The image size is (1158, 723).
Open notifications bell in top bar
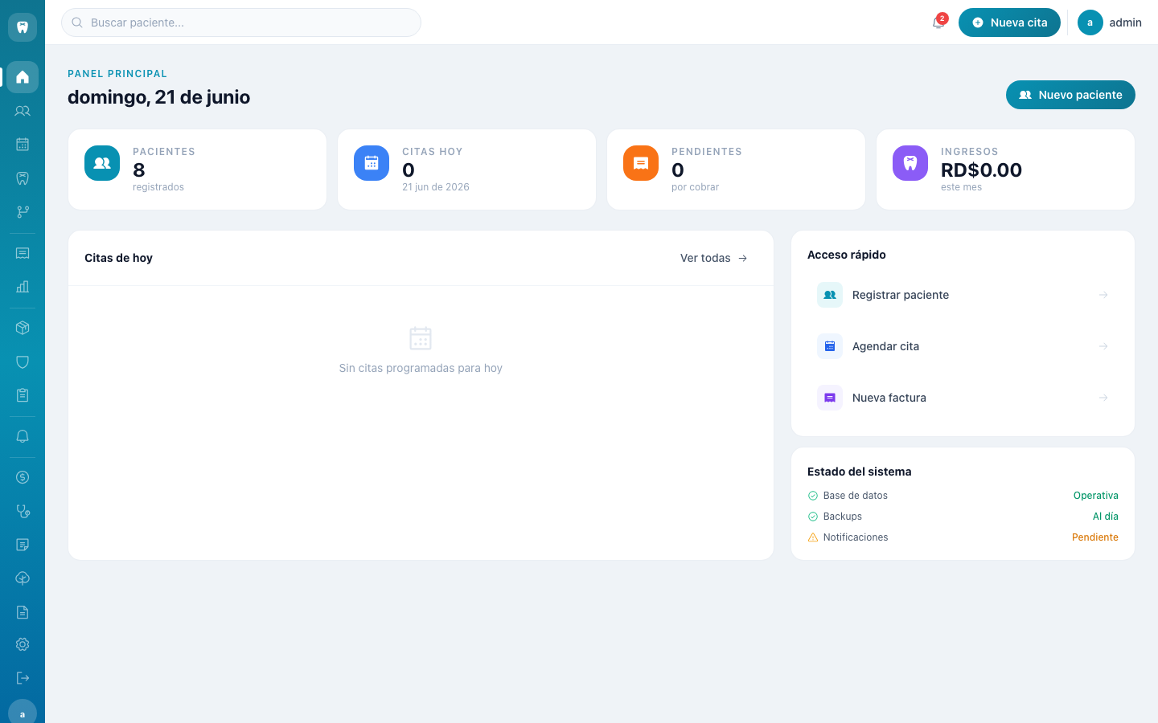tap(938, 22)
